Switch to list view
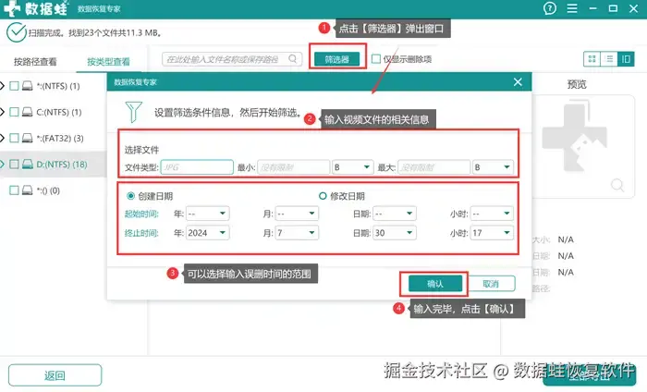The image size is (647, 392). point(608,59)
